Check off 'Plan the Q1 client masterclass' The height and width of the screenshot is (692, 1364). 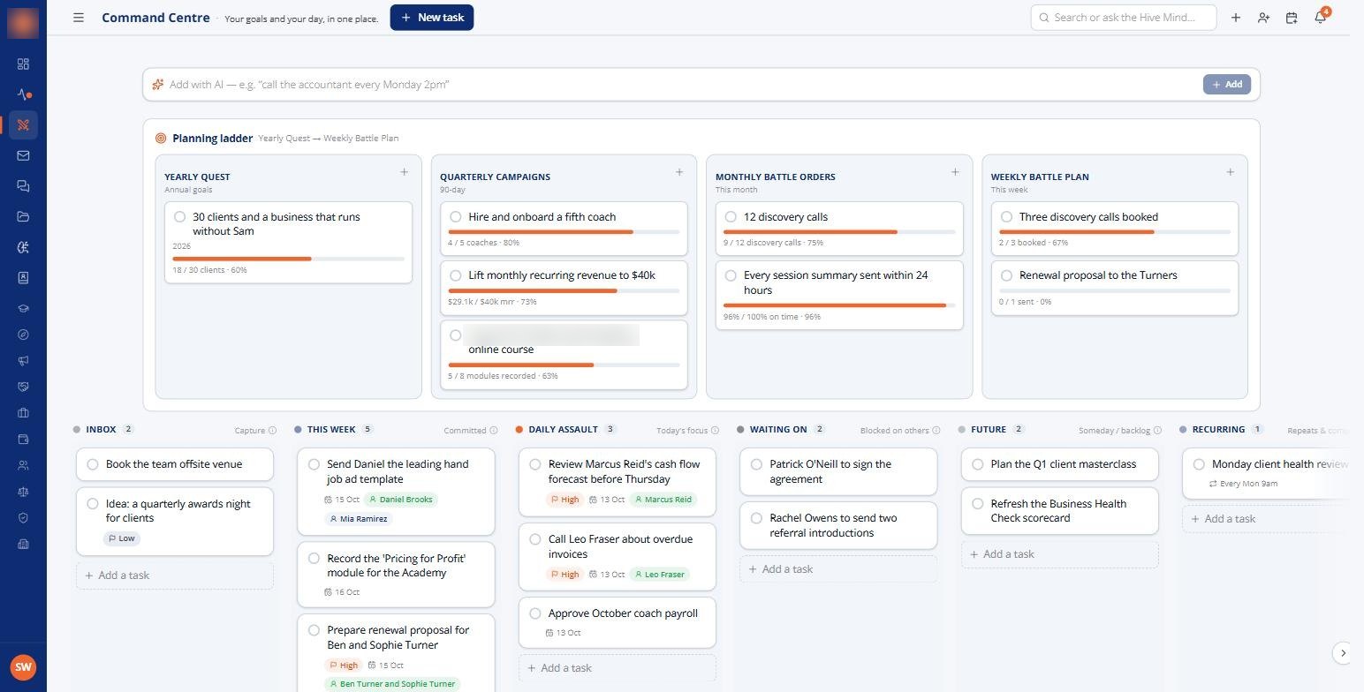pos(978,464)
